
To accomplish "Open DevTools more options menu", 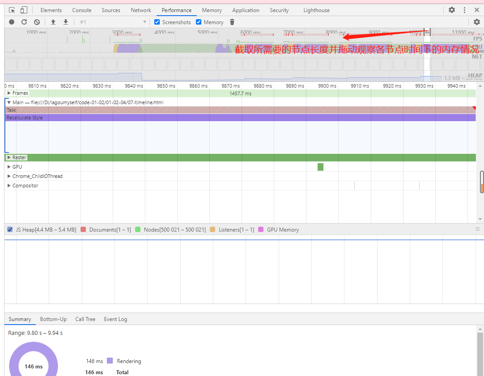I will point(464,9).
